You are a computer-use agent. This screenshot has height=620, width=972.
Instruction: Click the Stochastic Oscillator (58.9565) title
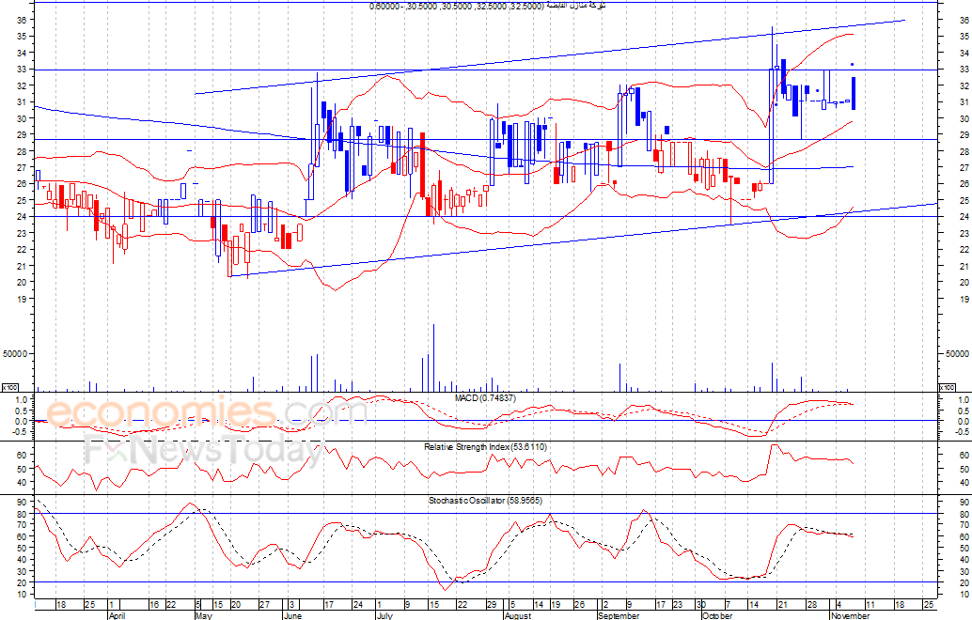pyautogui.click(x=485, y=501)
